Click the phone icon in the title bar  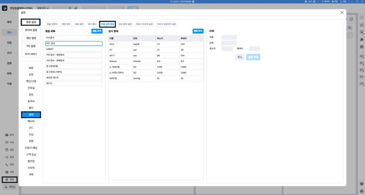click(341, 1)
